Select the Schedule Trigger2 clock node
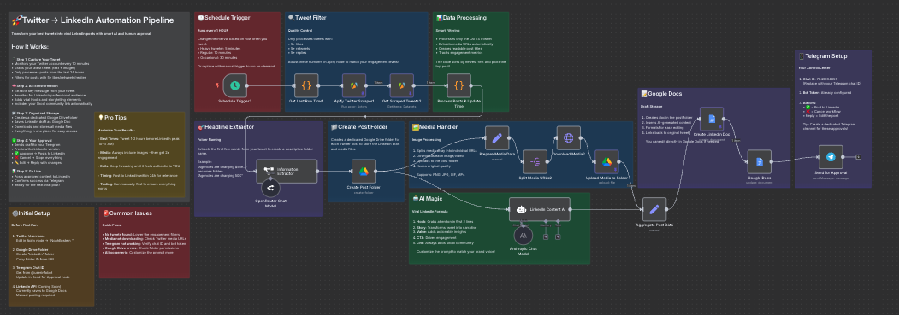Screen dimensions: 899x315 tap(234, 85)
